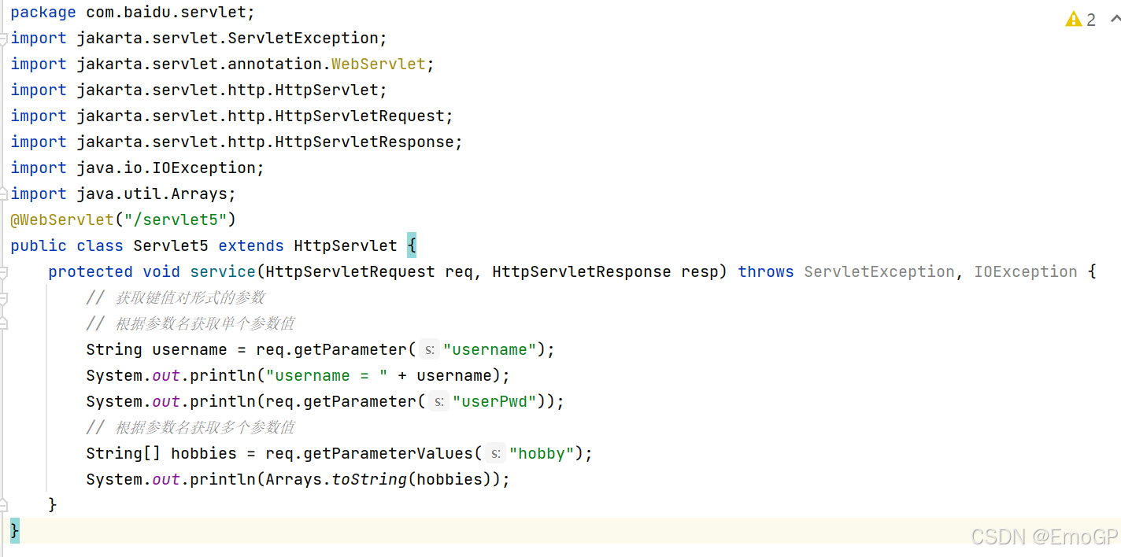
Task: Click HttpServlet after extends
Action: tap(346, 245)
